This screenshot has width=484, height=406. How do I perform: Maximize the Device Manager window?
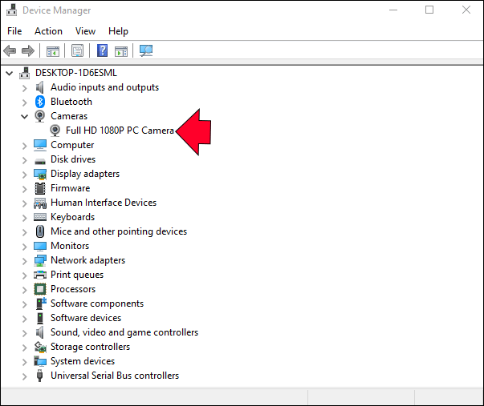(x=429, y=10)
